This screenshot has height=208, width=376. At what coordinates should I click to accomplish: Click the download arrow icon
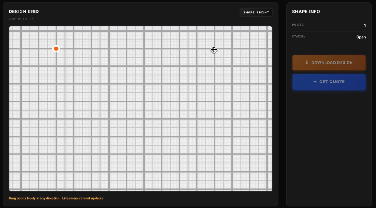tap(307, 62)
